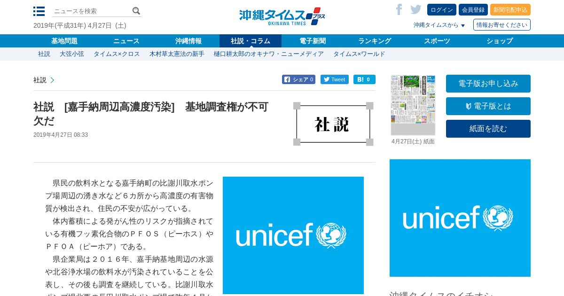Click the 会員登録 button
564x296 pixels.
[473, 9]
